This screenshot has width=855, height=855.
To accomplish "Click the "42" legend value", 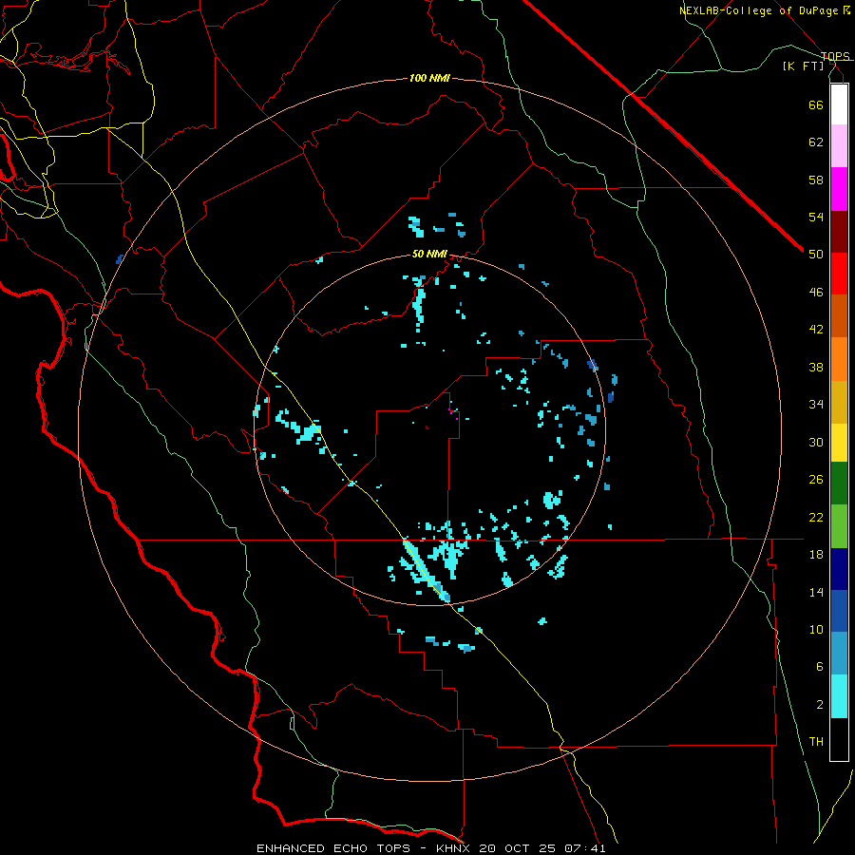I will point(816,330).
